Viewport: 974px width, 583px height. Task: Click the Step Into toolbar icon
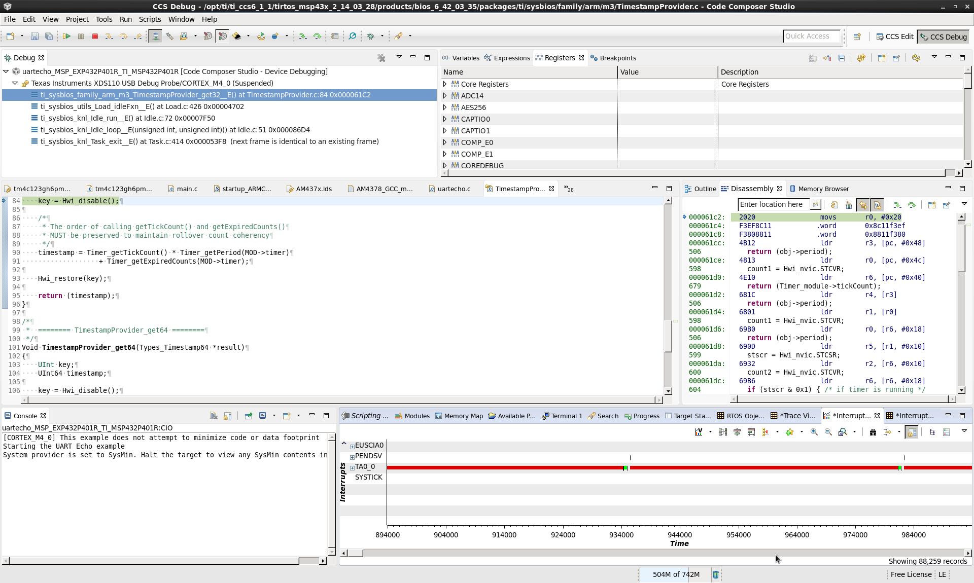pos(109,36)
